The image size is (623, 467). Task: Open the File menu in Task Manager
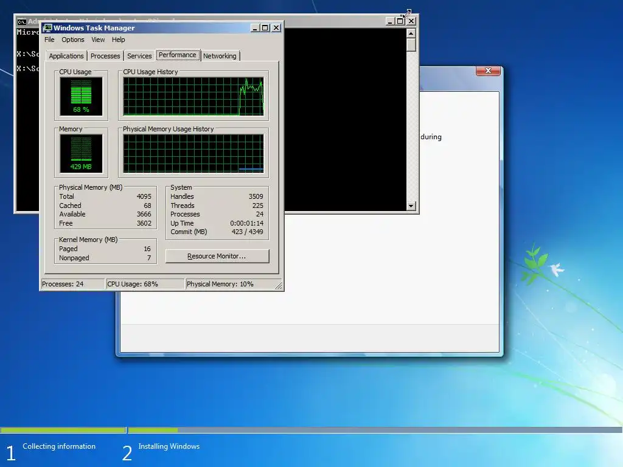click(49, 40)
